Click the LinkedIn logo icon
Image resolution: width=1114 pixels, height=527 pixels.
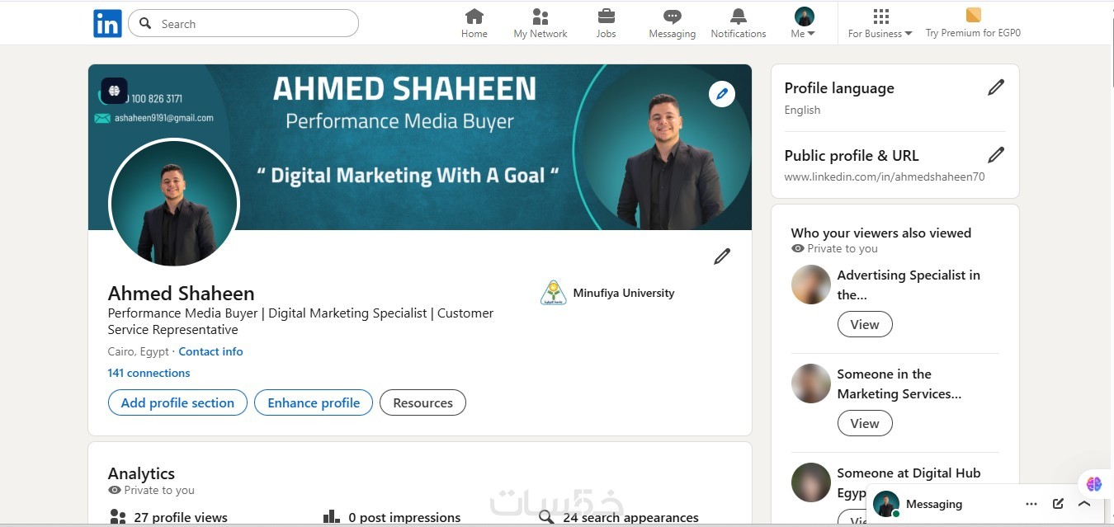point(107,23)
